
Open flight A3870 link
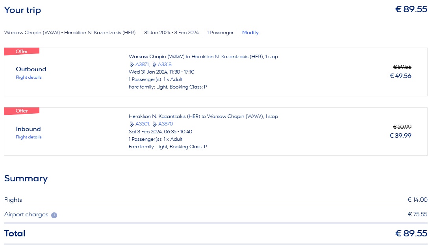(165, 124)
